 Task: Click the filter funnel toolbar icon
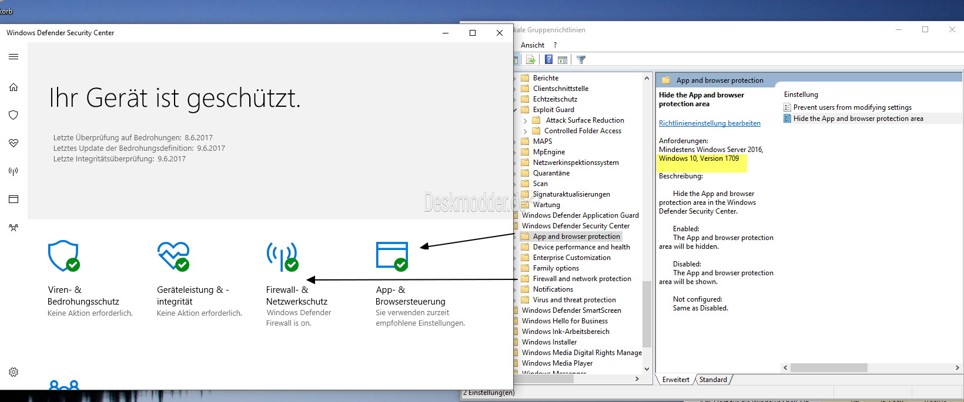click(x=581, y=60)
